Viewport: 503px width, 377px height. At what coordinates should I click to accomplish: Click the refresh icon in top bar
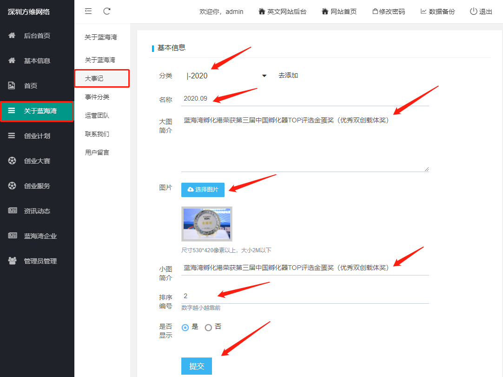(x=107, y=11)
